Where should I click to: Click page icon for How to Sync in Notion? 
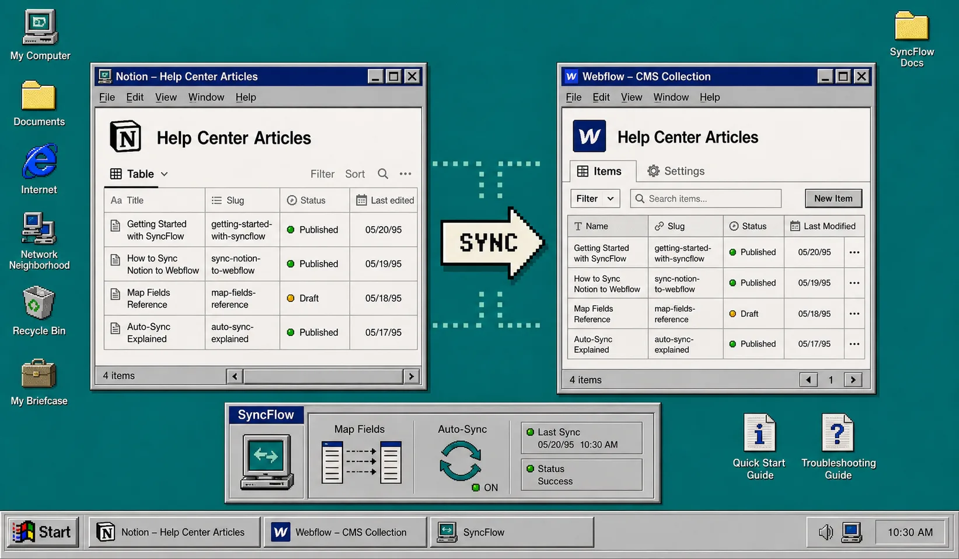pyautogui.click(x=116, y=259)
